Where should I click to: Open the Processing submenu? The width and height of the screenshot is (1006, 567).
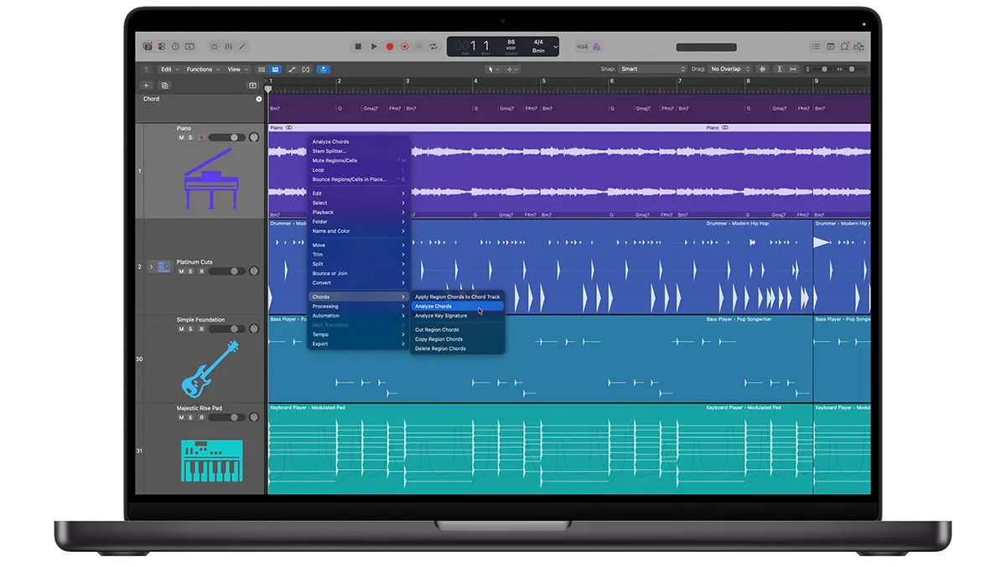[358, 307]
